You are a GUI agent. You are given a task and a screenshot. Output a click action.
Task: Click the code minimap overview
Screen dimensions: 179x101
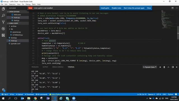tap(169, 19)
